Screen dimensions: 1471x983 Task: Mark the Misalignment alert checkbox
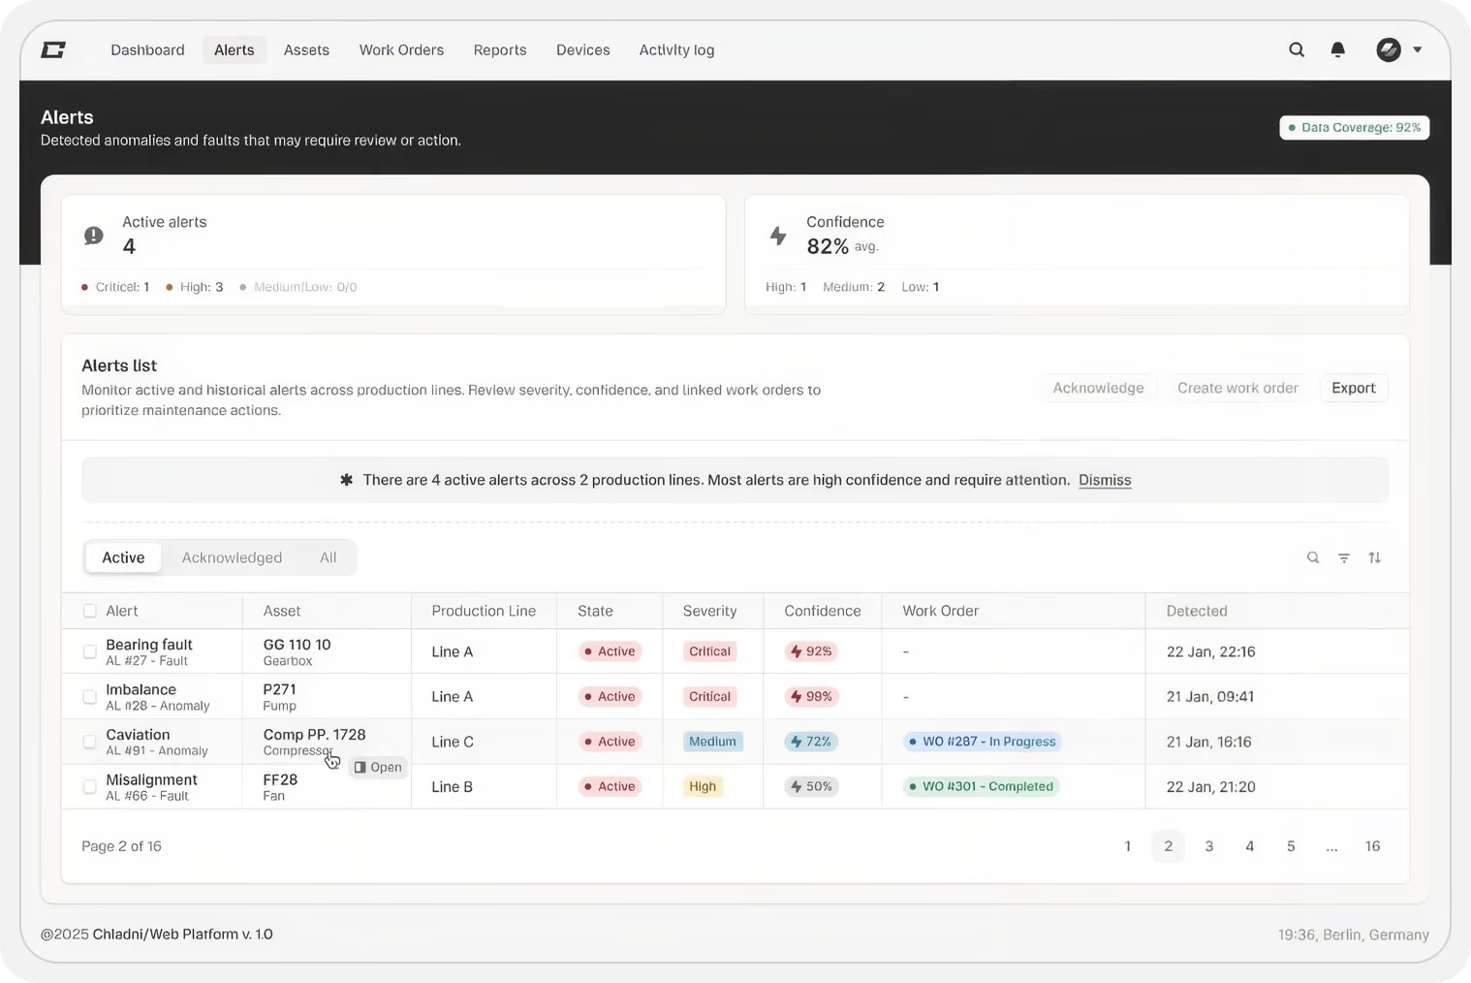click(90, 786)
